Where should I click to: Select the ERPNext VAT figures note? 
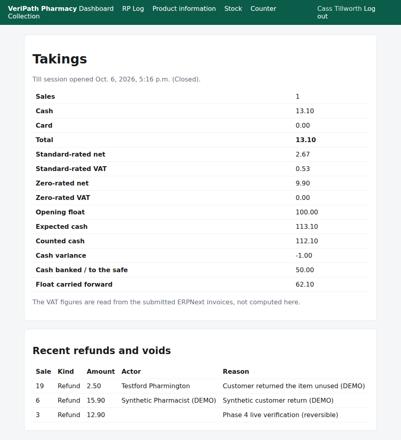tap(166, 302)
